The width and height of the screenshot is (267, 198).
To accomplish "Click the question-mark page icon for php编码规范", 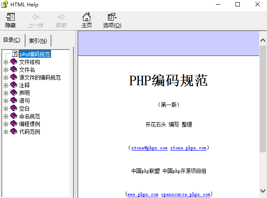I will click(15, 54).
